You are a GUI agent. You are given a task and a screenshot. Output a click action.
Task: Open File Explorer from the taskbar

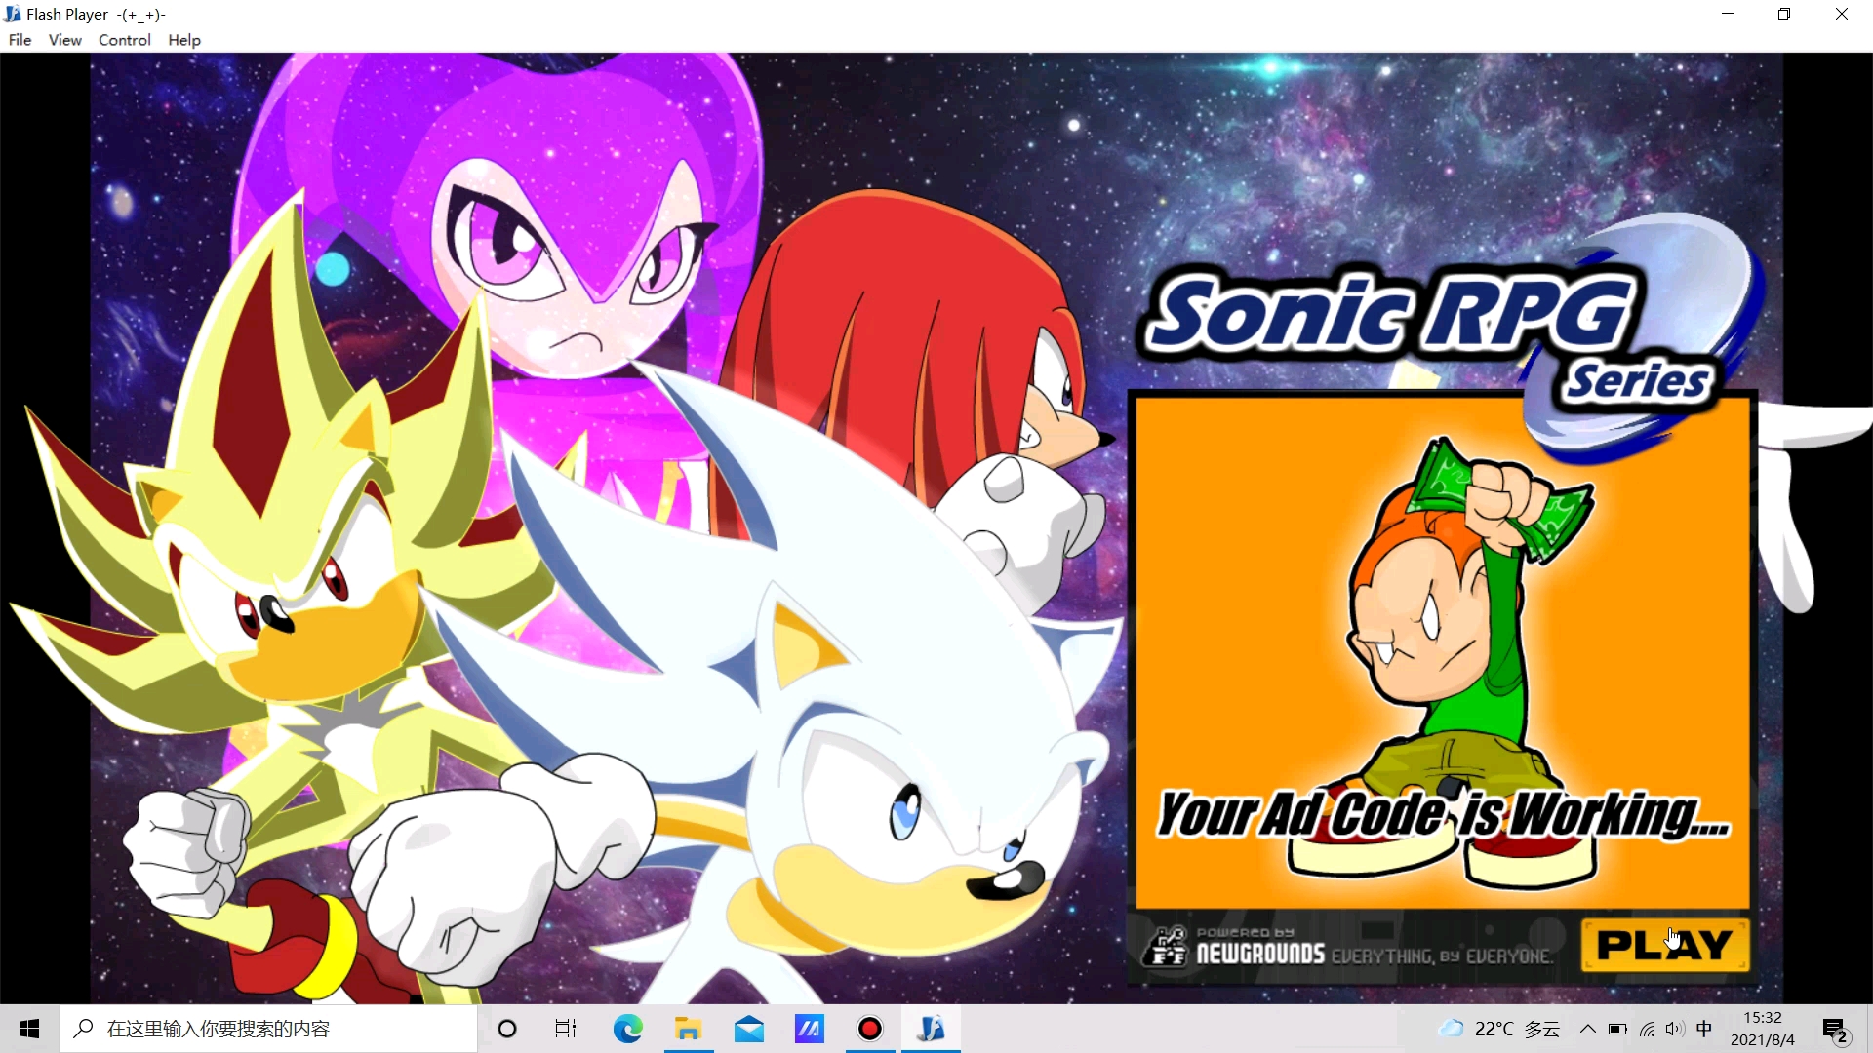click(x=689, y=1029)
